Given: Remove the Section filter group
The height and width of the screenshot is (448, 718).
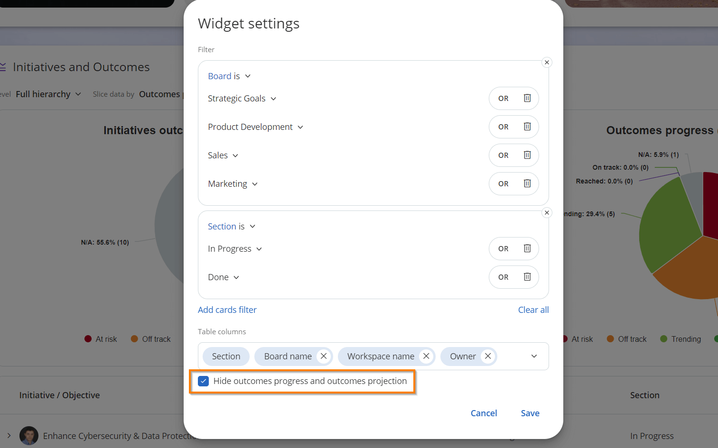Looking at the screenshot, I should pos(547,212).
